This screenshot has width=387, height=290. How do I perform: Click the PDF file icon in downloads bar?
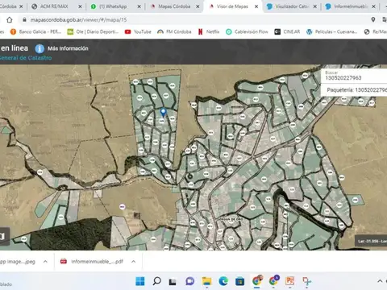64,261
